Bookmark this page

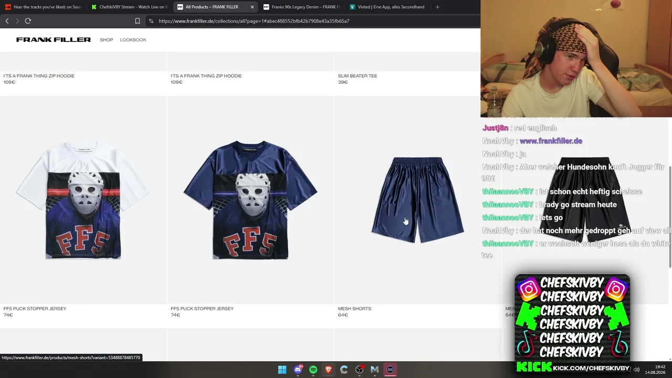click(x=138, y=21)
